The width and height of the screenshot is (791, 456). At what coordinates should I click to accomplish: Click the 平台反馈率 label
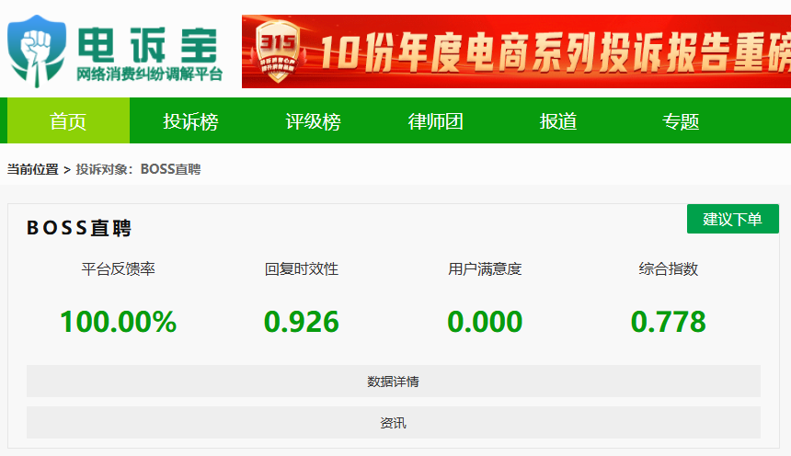118,268
